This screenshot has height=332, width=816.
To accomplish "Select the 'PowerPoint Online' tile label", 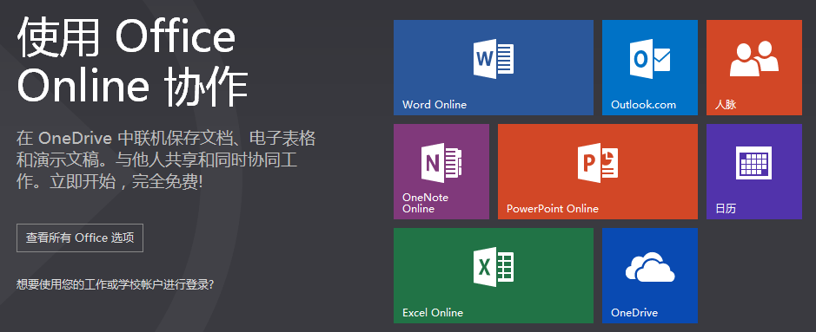I will pyautogui.click(x=553, y=209).
